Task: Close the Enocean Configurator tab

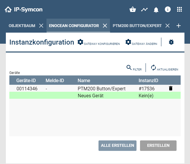Action: 105,26
